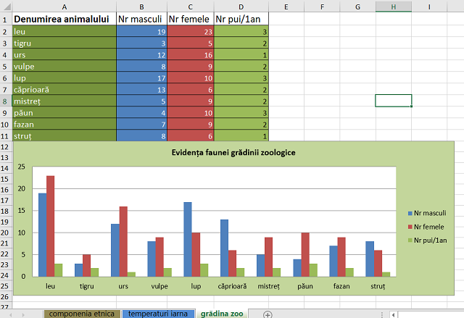
Task: Select row 8 header
Action: (x=6, y=101)
